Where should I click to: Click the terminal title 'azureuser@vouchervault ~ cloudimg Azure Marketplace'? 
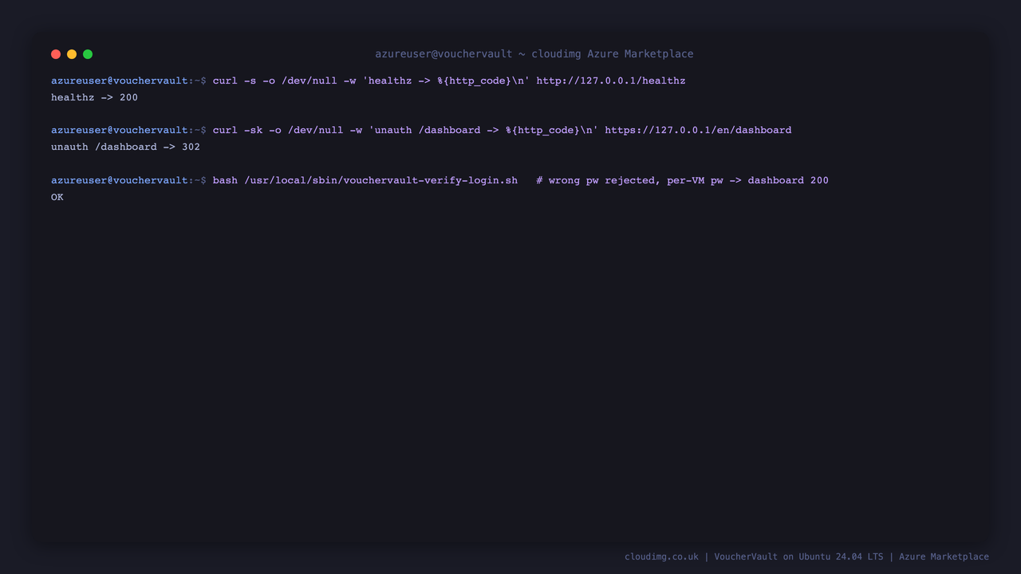pos(534,54)
